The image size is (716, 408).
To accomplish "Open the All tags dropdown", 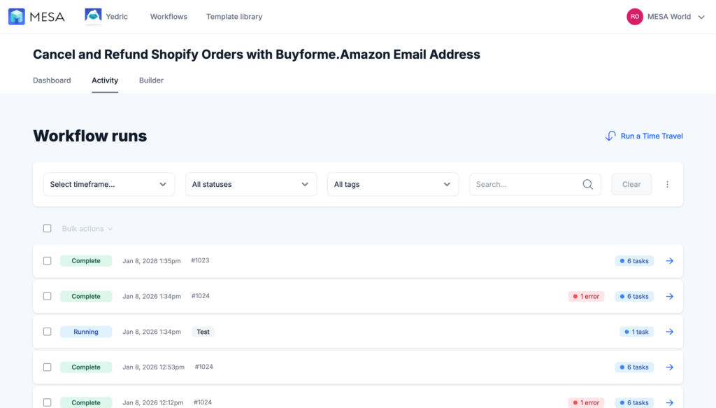I will coord(393,184).
